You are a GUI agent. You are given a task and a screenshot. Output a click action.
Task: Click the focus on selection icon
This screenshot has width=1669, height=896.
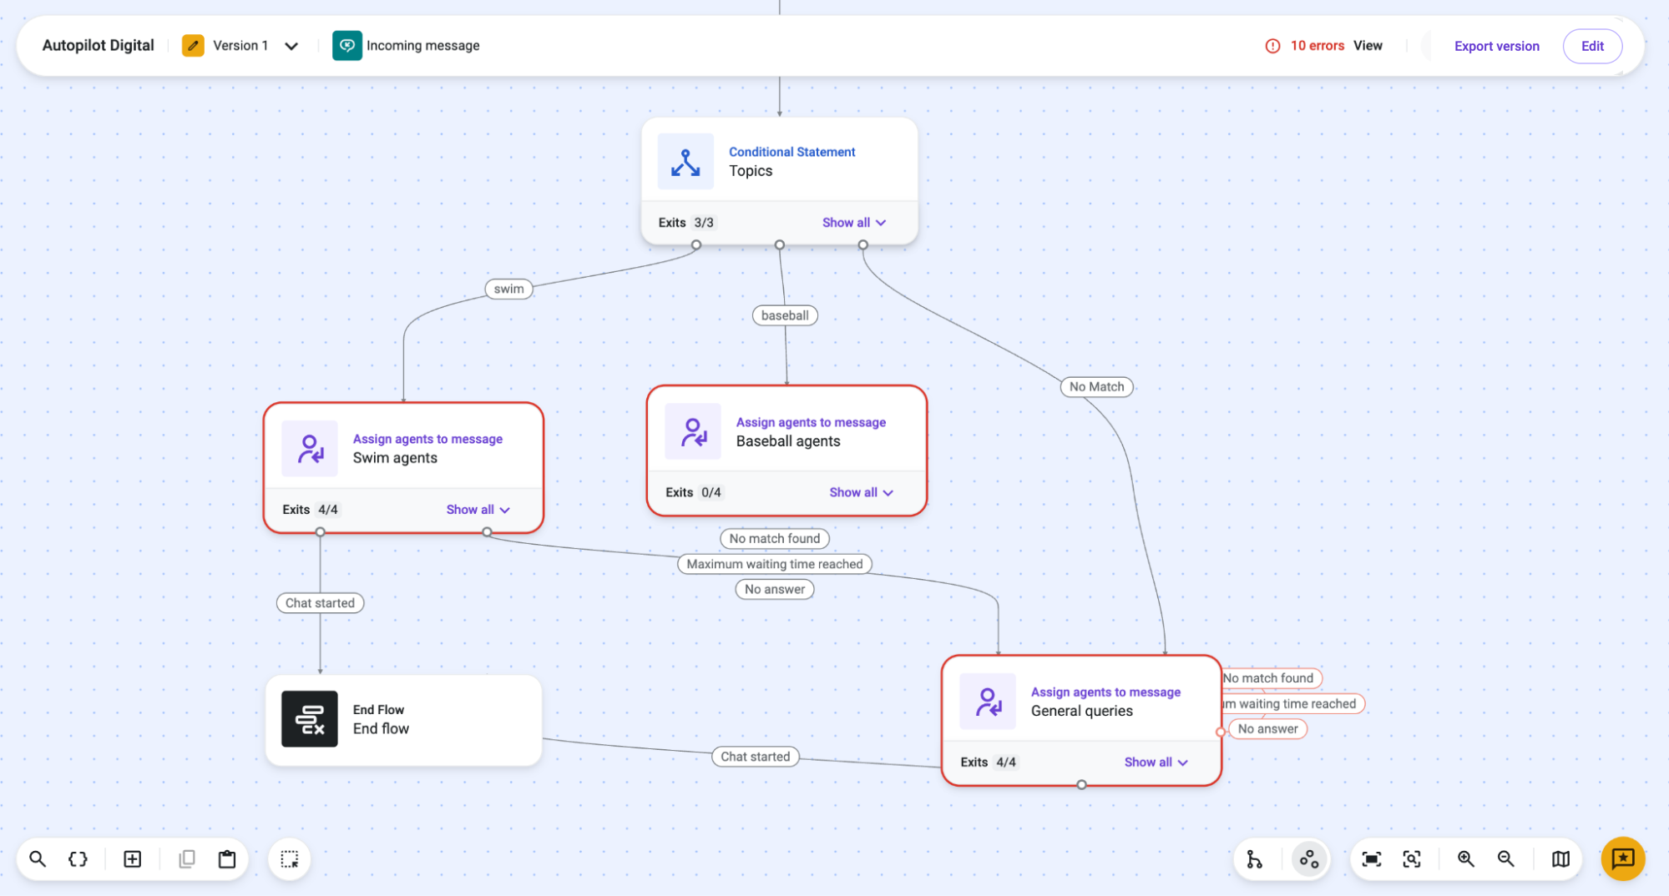(1411, 858)
